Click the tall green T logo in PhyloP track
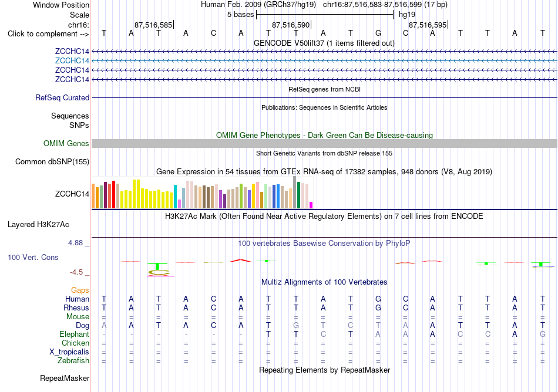The width and height of the screenshot is (558, 392). 157,266
